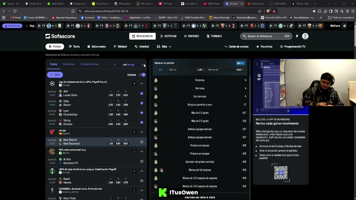
Task: Open the Gmail bookmark
Action: (16, 17)
